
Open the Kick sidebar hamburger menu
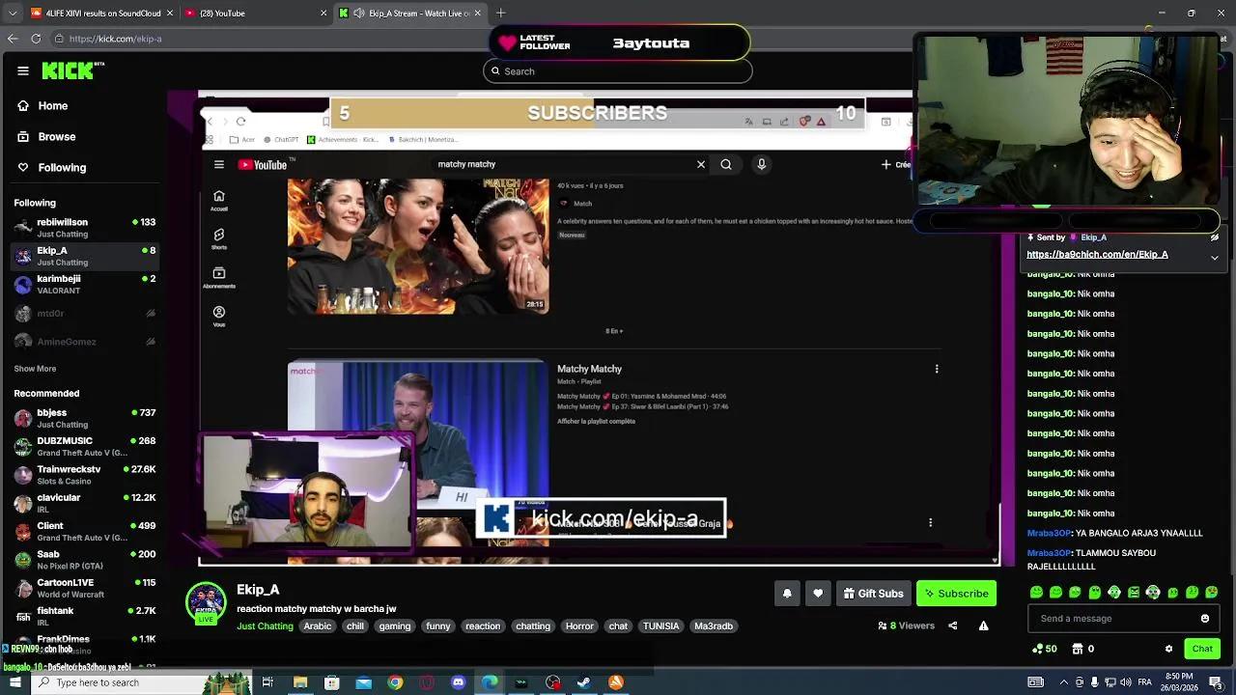[x=23, y=70]
